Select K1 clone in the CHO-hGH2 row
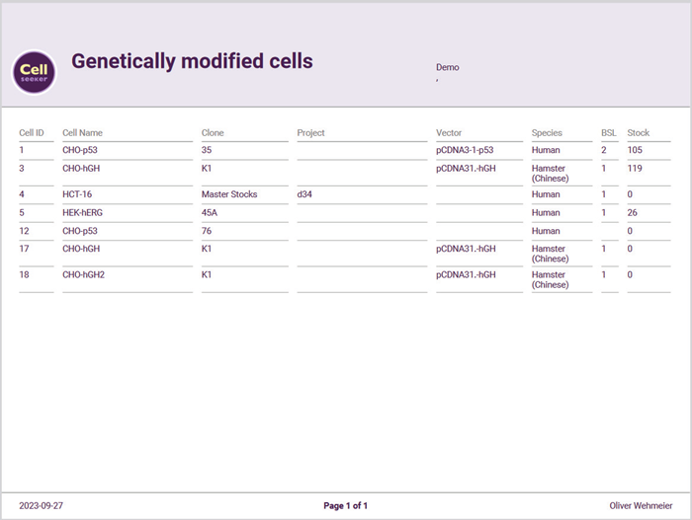 pyautogui.click(x=207, y=274)
